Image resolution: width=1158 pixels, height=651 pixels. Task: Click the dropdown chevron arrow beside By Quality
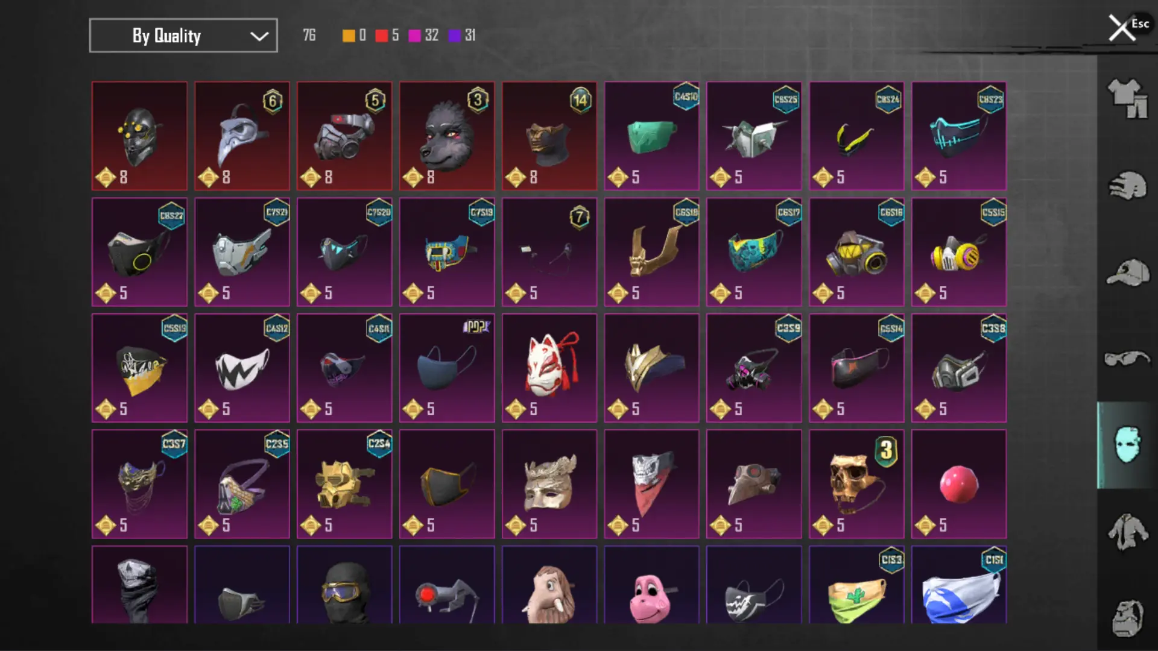pos(259,36)
